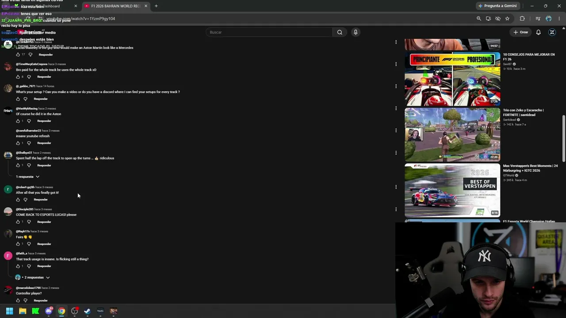
Task: Dislike the 'insane youtube refresh' comment
Action: click(29, 143)
